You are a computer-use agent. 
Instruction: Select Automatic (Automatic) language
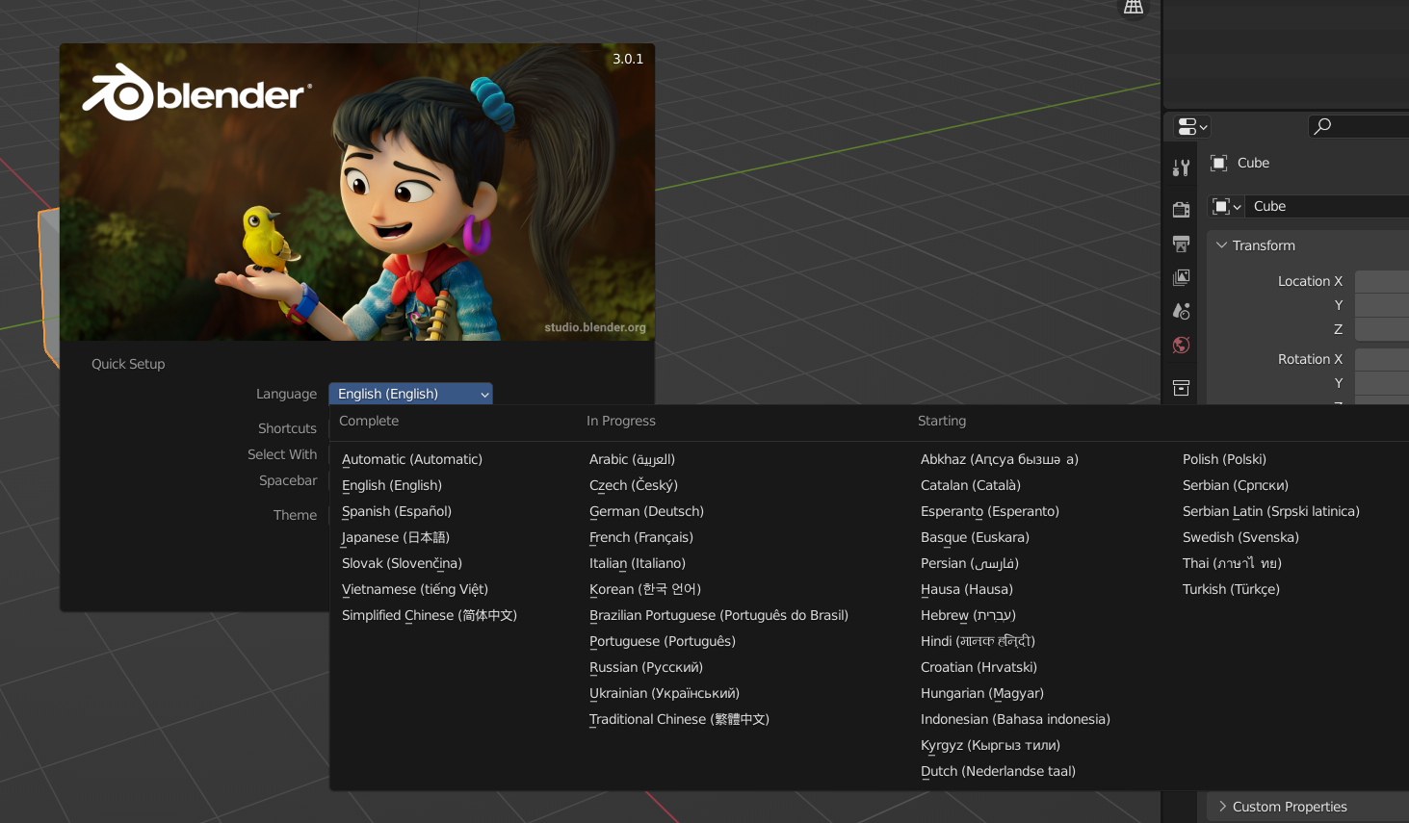click(x=412, y=459)
